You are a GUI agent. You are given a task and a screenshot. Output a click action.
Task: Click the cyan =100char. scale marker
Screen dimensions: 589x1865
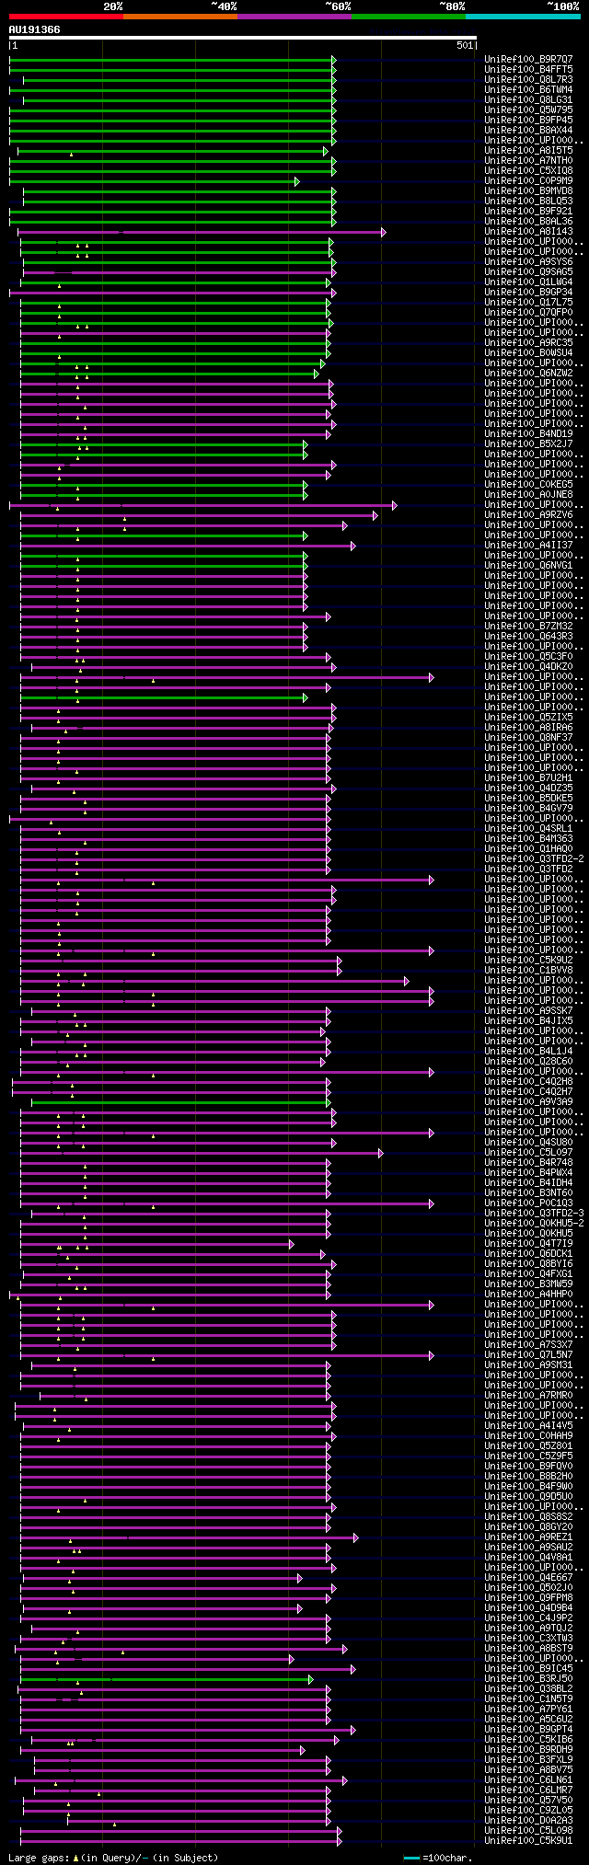412,1858
